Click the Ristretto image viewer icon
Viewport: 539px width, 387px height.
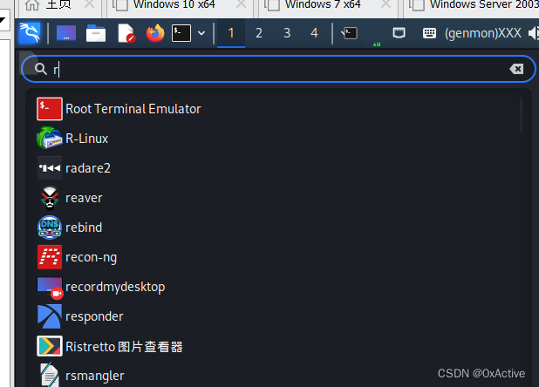(50, 346)
